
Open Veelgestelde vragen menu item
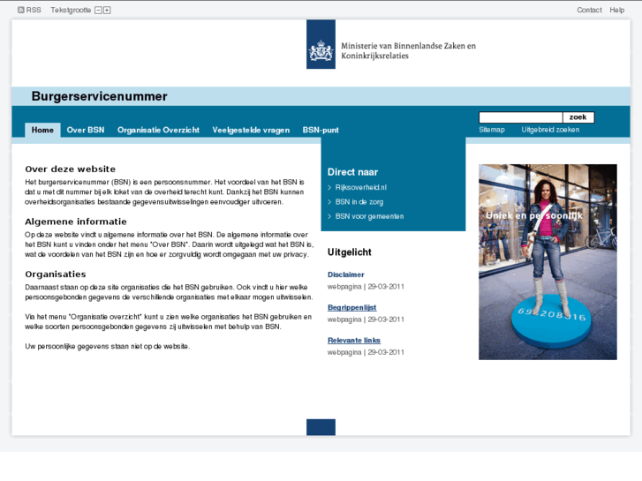tap(251, 130)
